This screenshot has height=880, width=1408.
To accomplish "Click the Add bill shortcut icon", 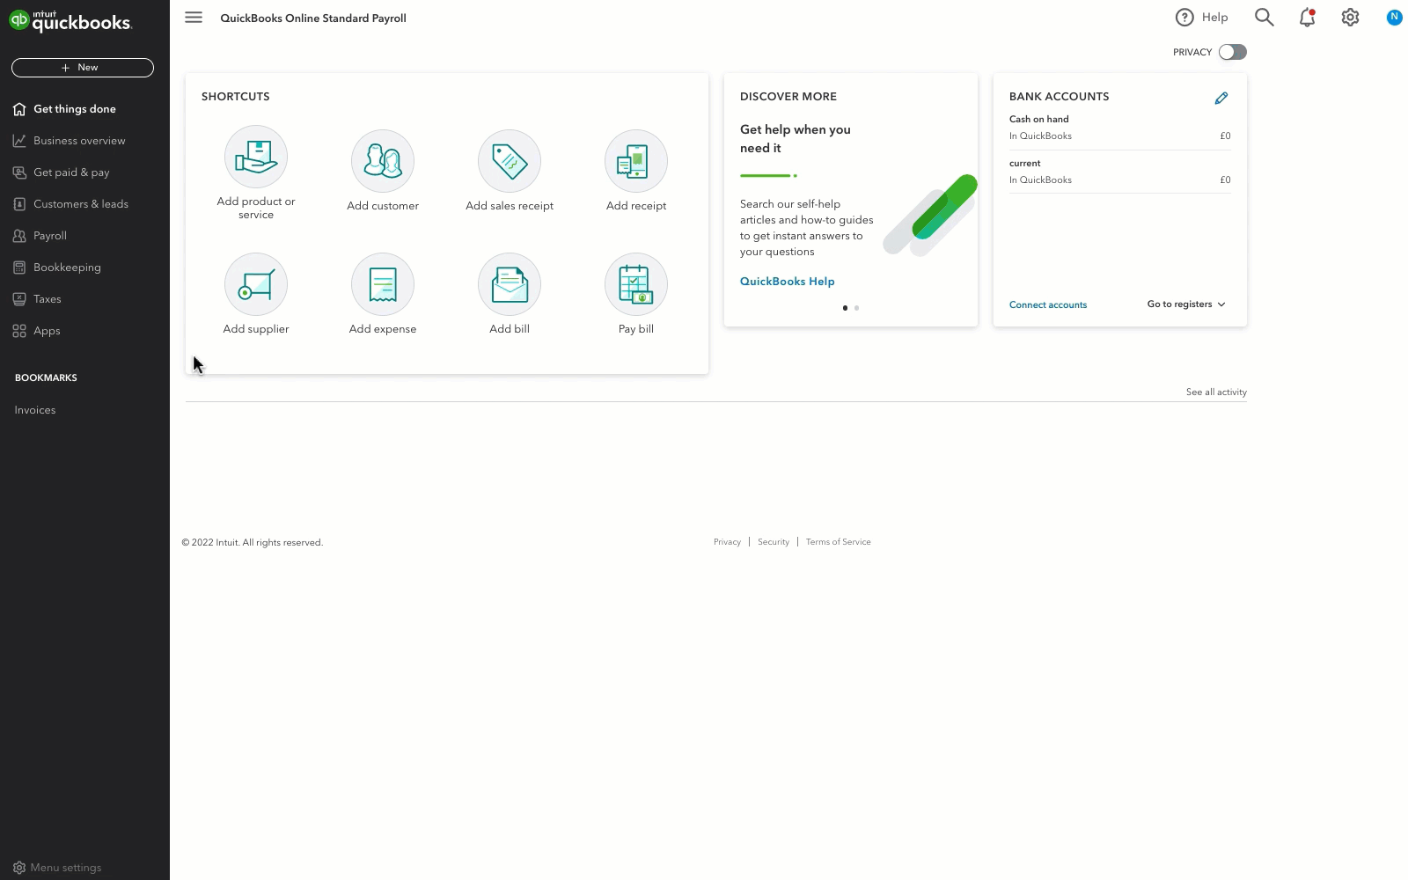I will click(x=510, y=284).
